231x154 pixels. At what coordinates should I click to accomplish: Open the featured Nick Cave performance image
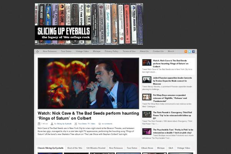tap(88, 84)
